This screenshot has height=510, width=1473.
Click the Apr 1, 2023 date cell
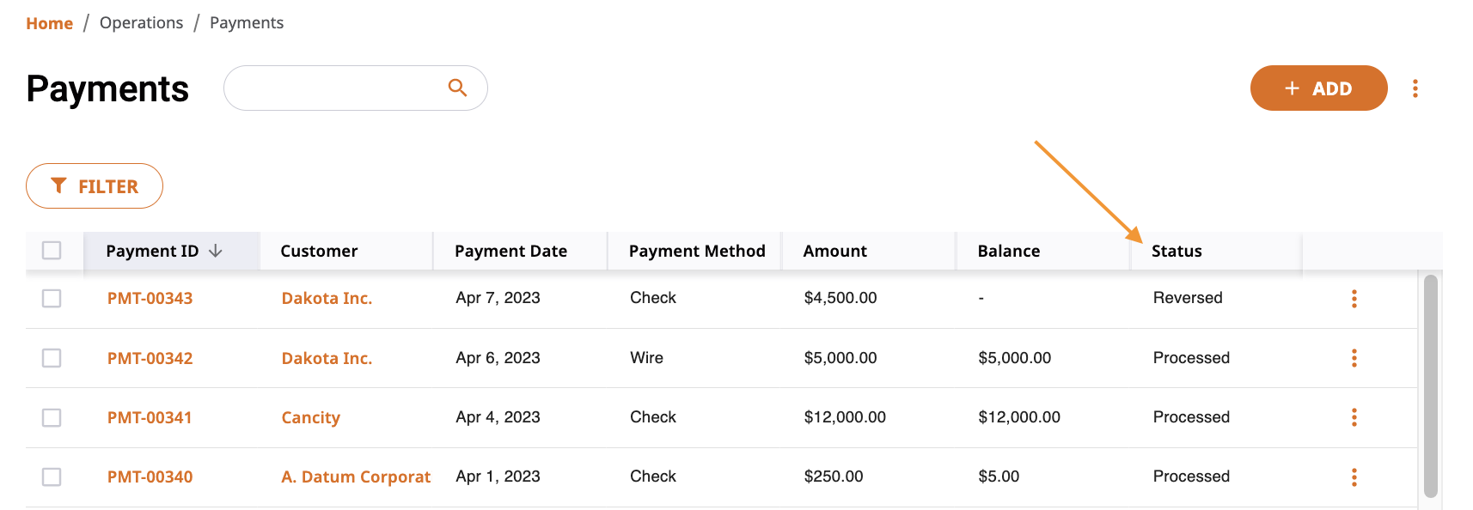pos(498,477)
